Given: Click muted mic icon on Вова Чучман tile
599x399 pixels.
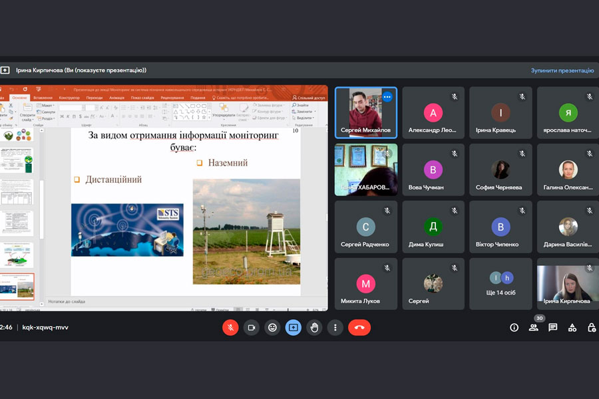Looking at the screenshot, I should [x=455, y=154].
